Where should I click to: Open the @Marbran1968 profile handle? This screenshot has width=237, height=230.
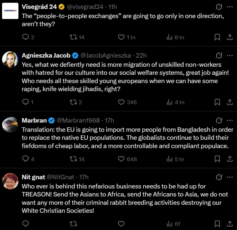(78, 120)
